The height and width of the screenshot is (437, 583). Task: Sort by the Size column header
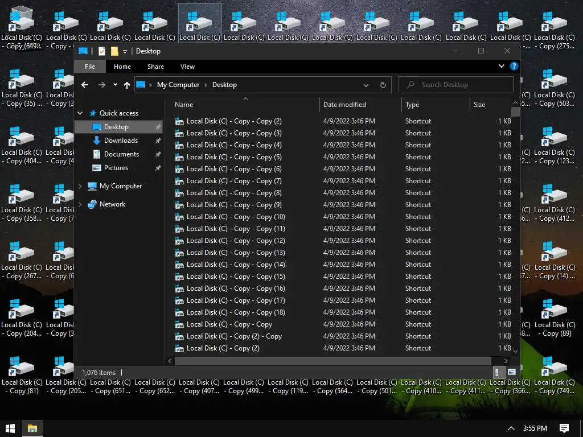[490, 105]
